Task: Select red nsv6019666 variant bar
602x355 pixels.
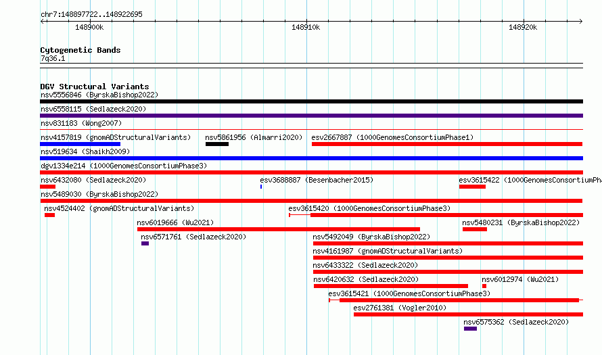Action: (x=279, y=229)
